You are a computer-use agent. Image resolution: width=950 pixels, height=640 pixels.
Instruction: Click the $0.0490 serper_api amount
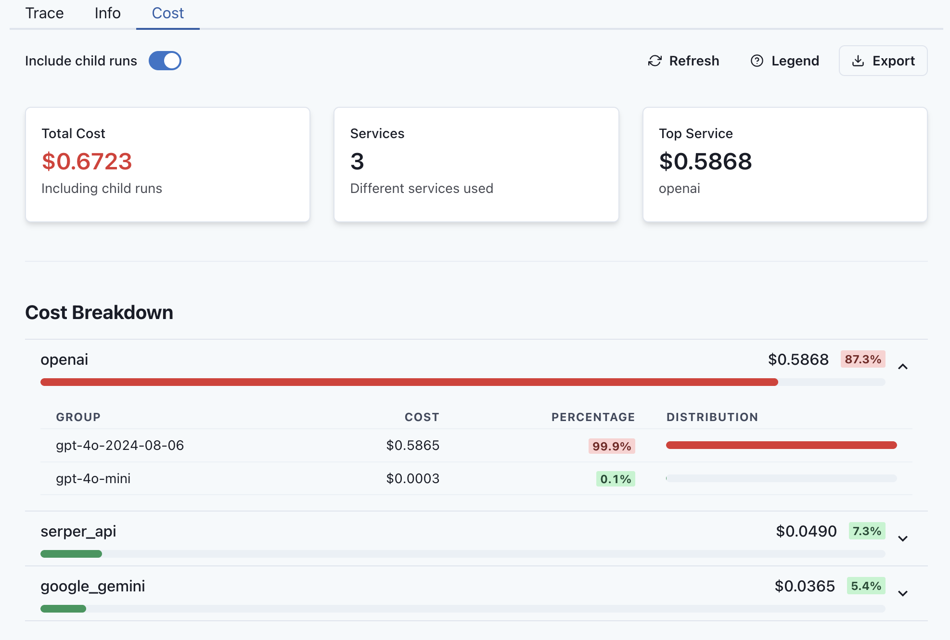tap(806, 531)
